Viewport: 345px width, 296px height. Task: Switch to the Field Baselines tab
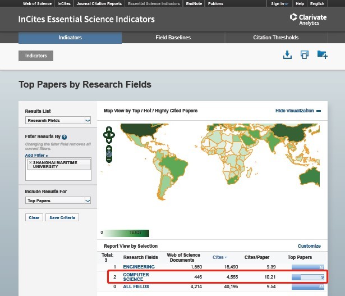click(x=173, y=38)
